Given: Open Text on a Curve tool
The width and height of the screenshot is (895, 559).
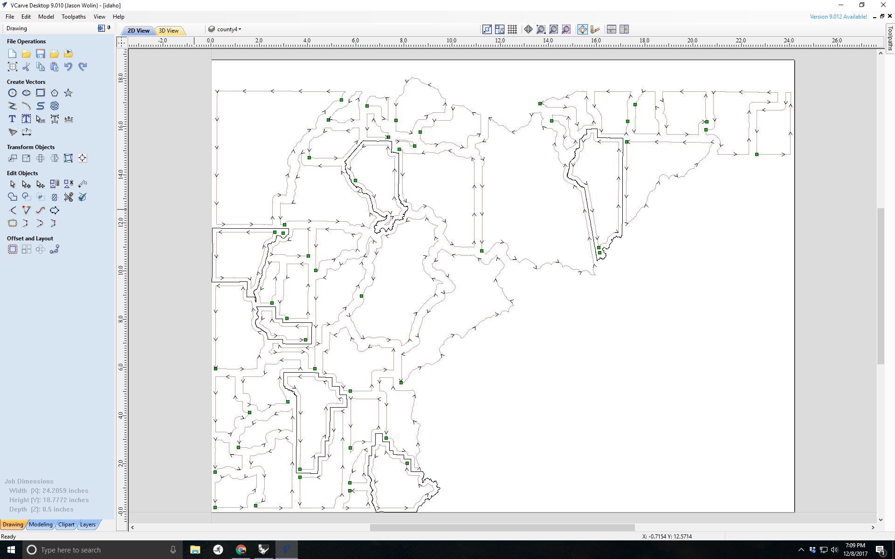Looking at the screenshot, I should [x=69, y=119].
